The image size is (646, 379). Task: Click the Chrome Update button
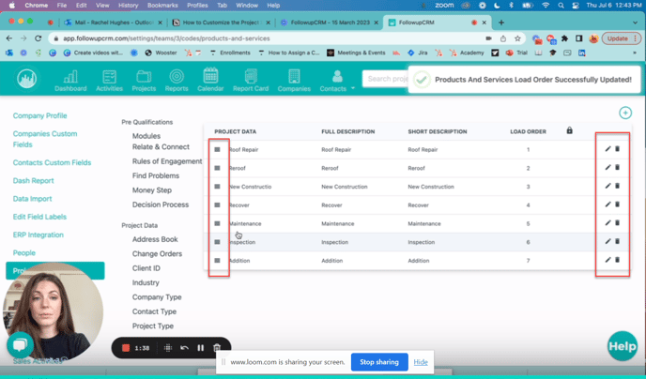[x=622, y=38]
